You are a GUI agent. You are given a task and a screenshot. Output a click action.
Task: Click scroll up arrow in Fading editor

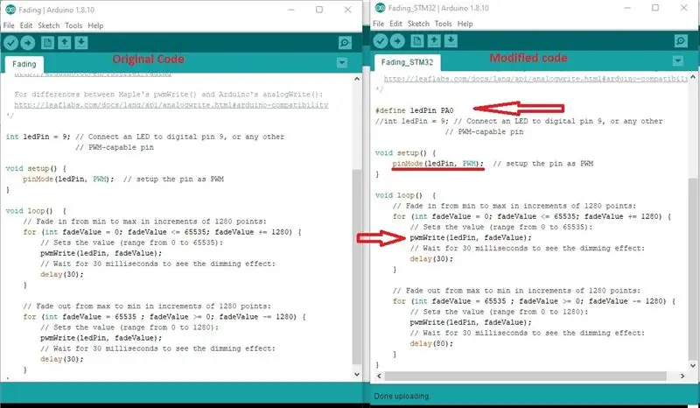356,79
